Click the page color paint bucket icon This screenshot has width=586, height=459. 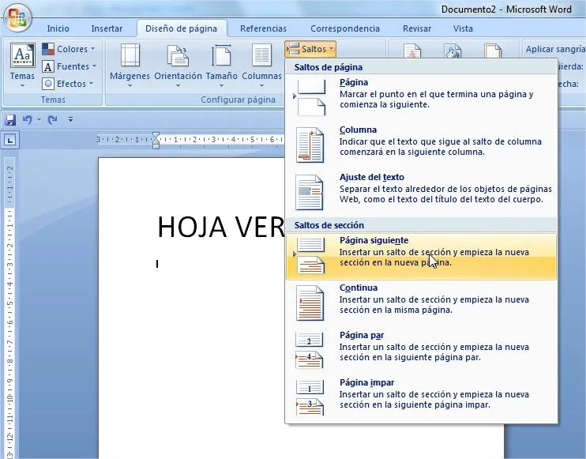point(453,51)
